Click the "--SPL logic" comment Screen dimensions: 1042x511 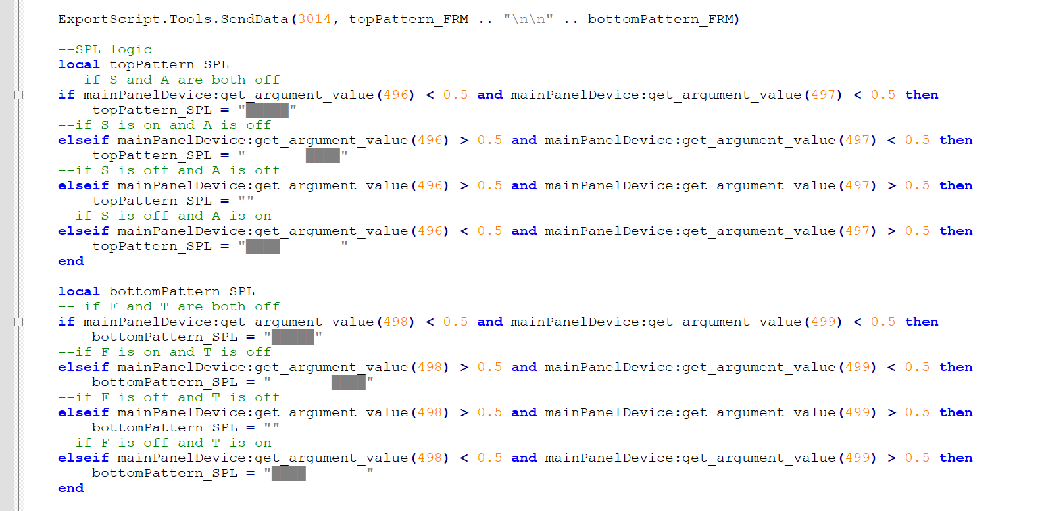105,49
